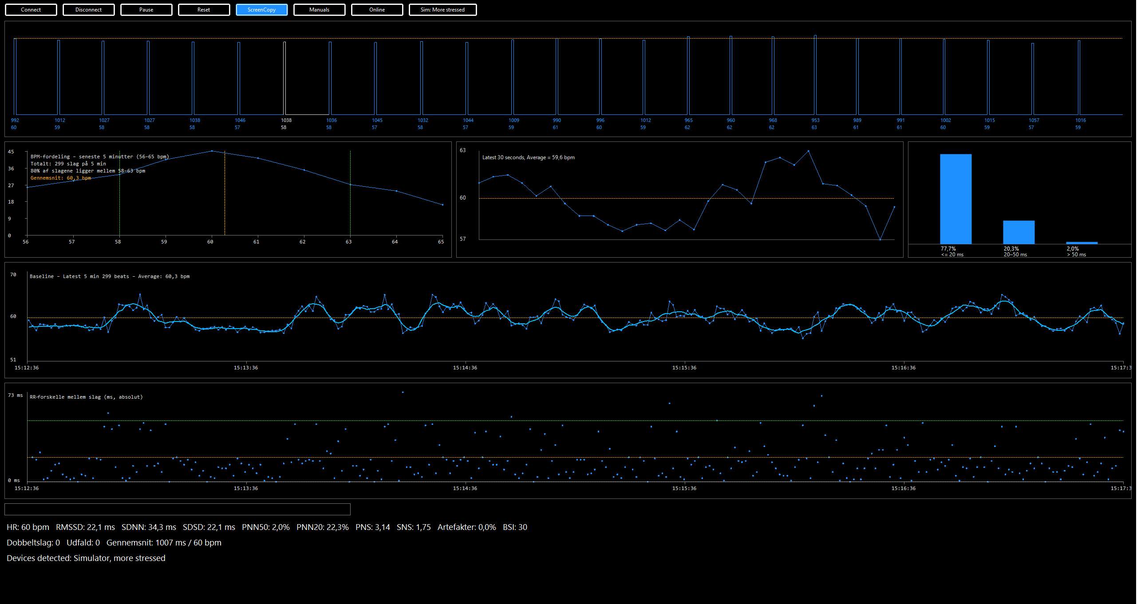Click the 20,3% histogram bar for 20–50 ms
Image resolution: width=1137 pixels, height=604 pixels.
point(1019,232)
